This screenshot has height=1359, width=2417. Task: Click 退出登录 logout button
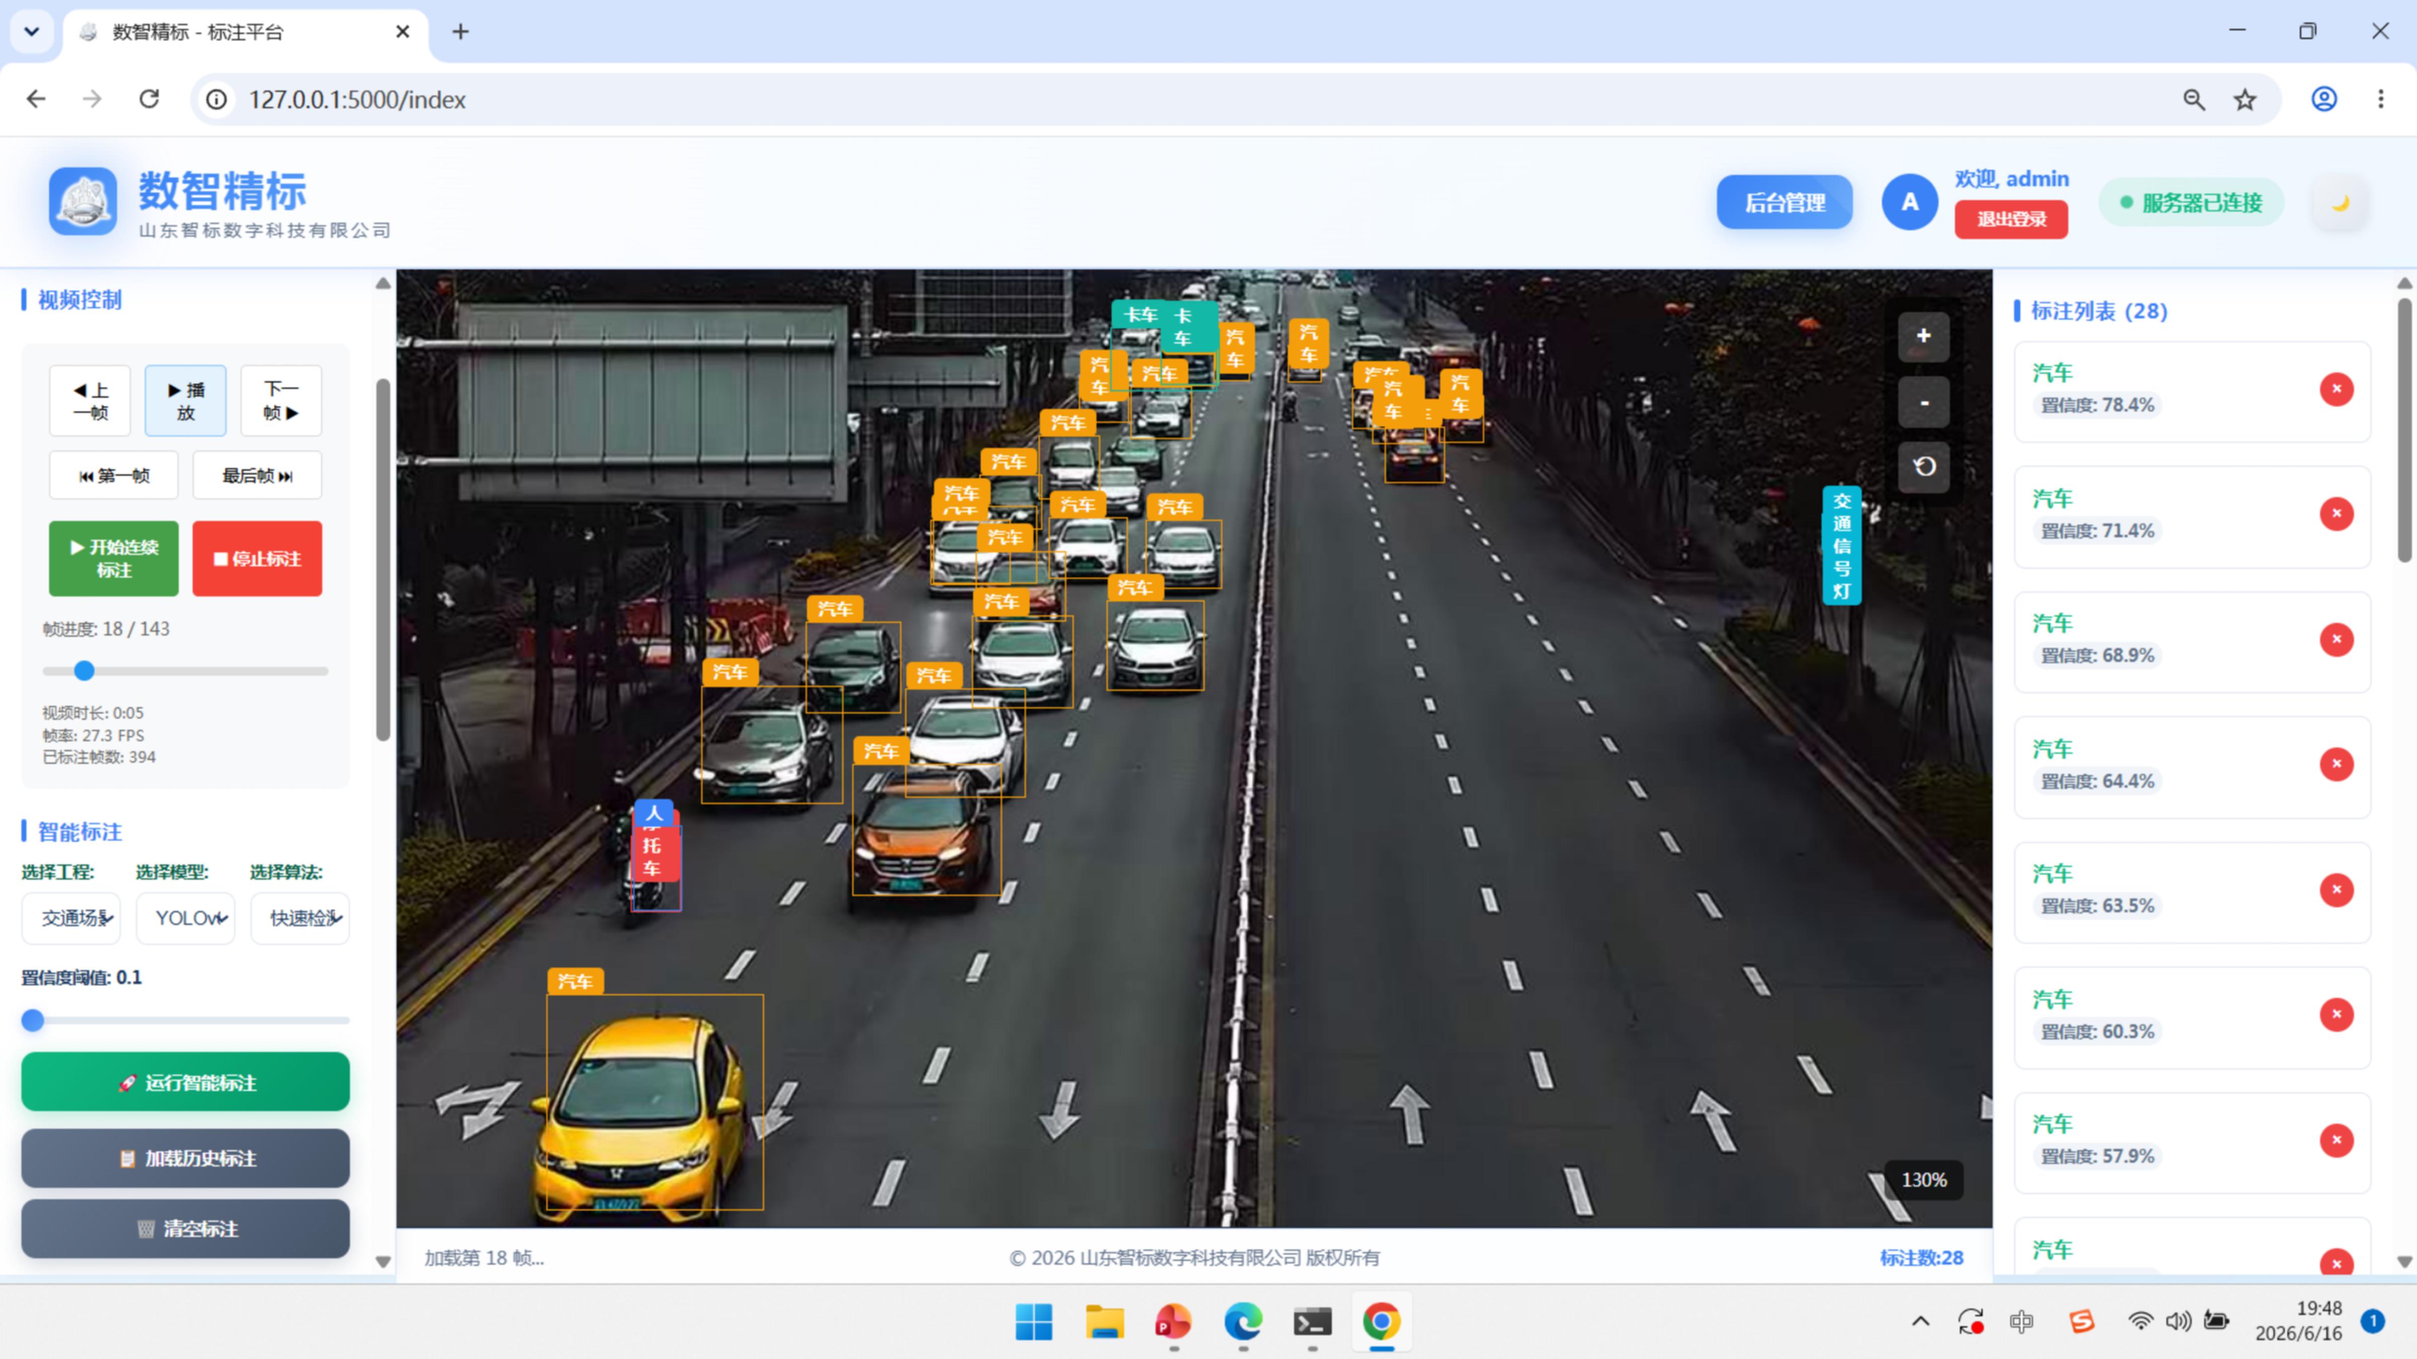(2012, 219)
